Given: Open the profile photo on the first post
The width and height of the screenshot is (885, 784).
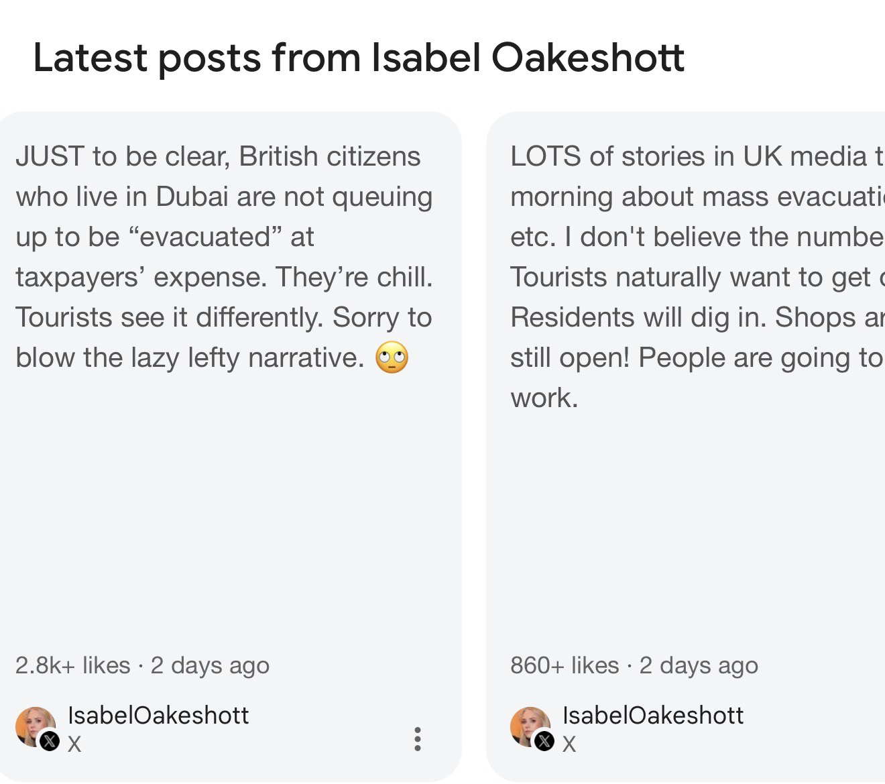Looking at the screenshot, I should coord(34,724).
